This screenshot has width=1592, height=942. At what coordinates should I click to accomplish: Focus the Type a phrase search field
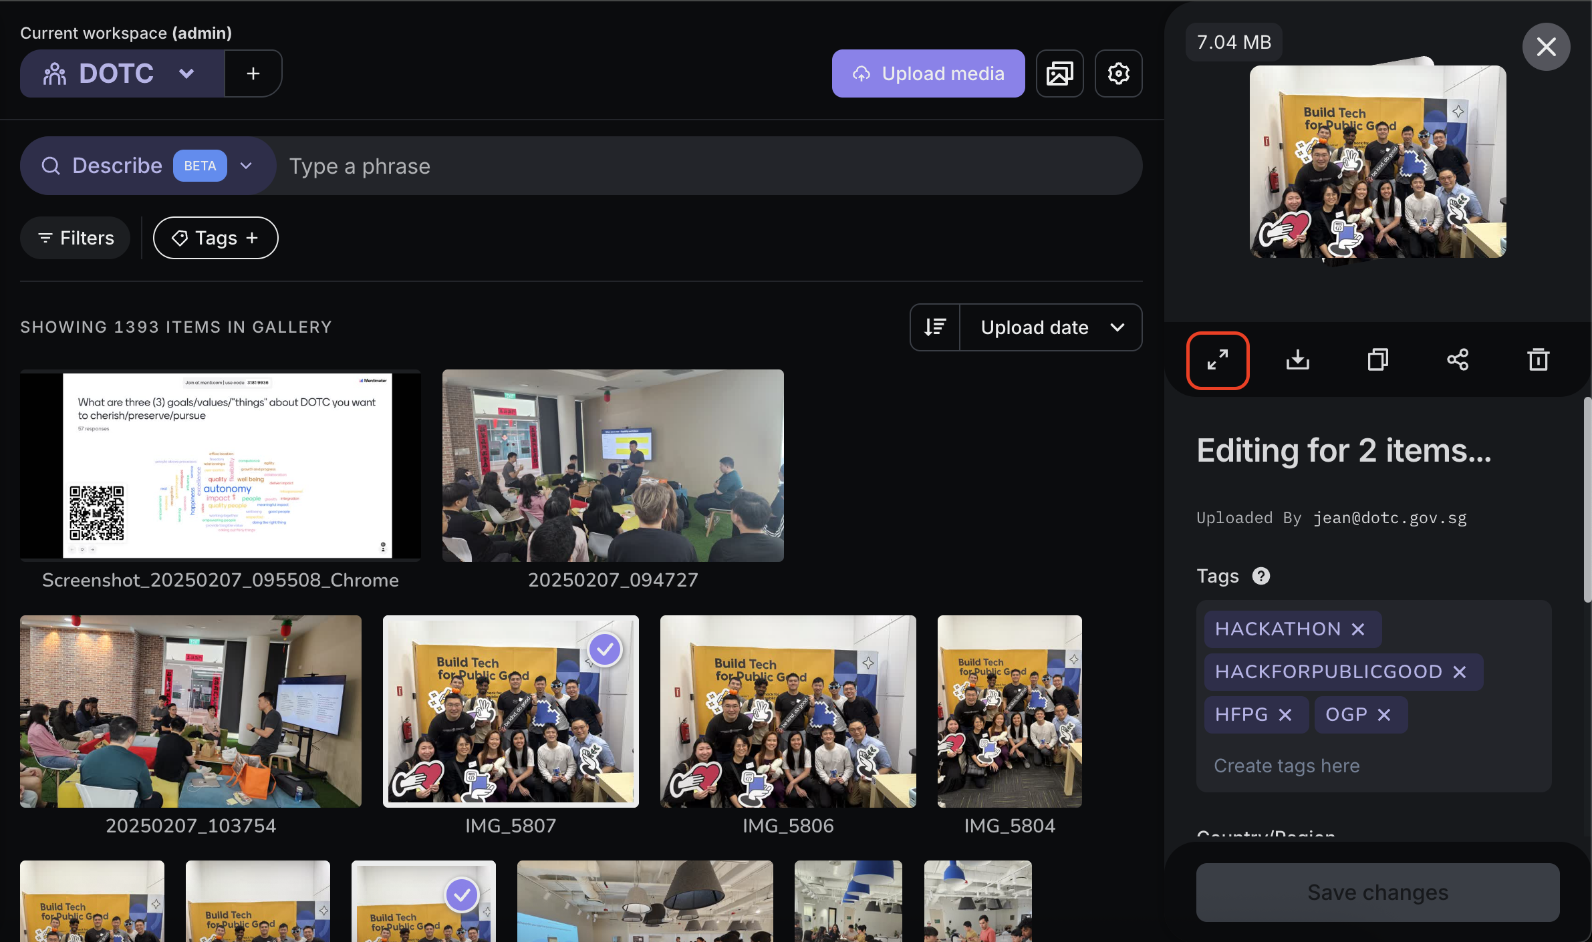(x=708, y=166)
